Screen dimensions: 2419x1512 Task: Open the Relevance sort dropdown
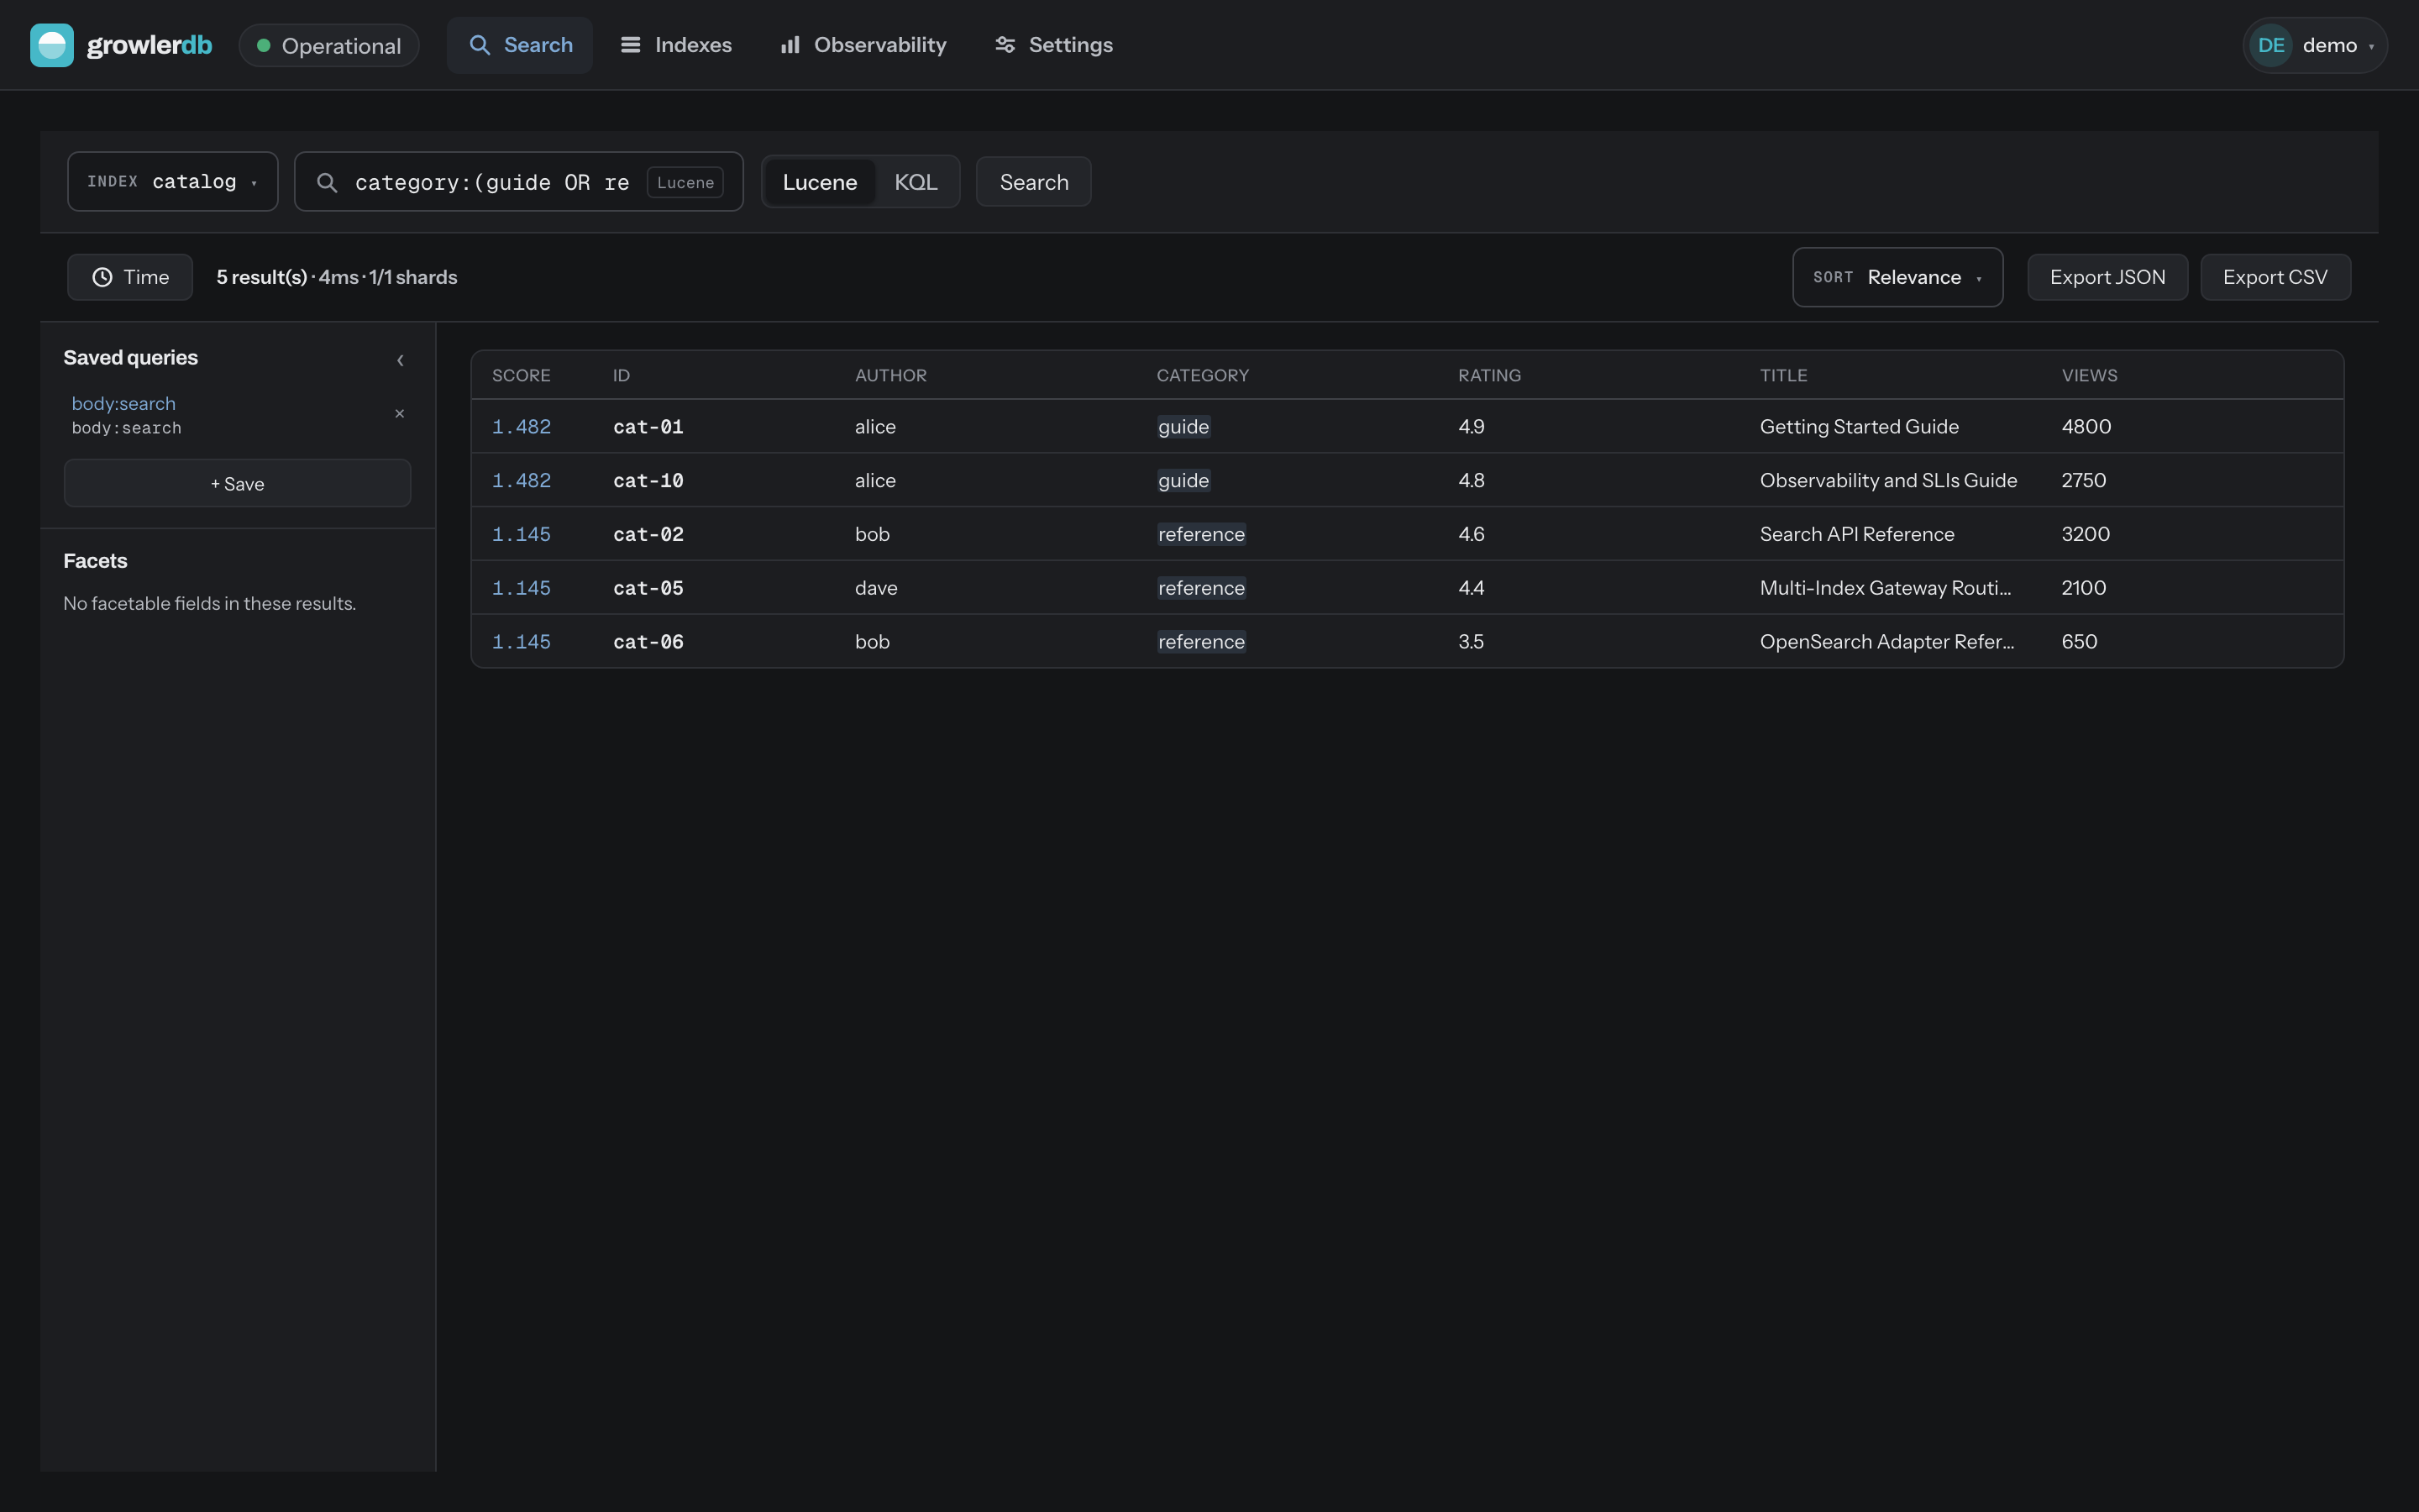[1897, 277]
